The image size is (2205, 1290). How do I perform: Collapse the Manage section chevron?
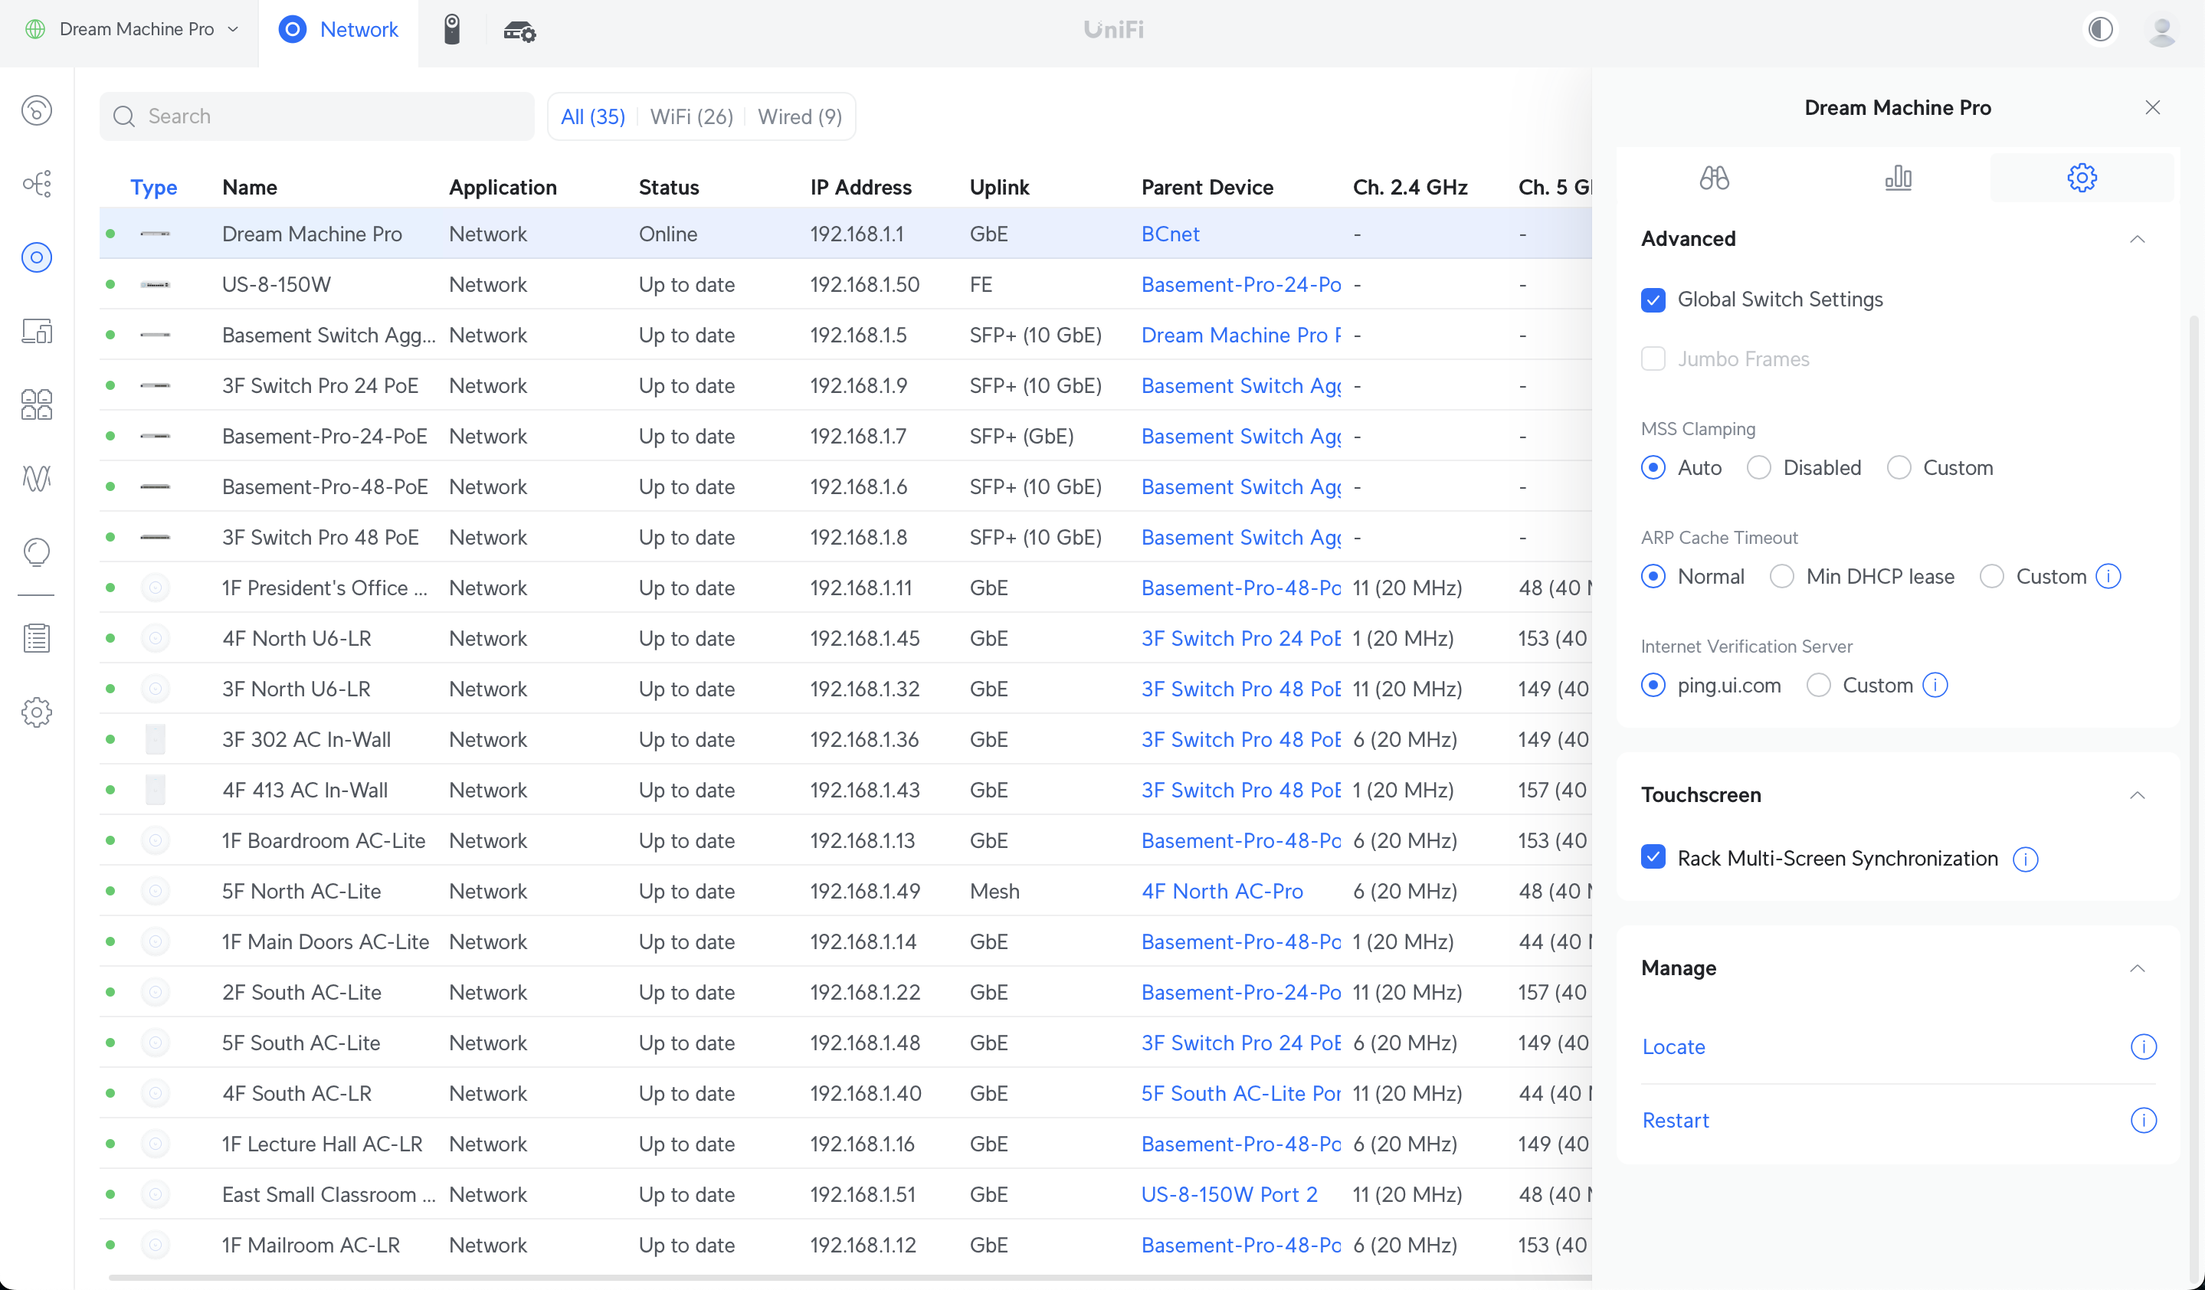point(2137,968)
